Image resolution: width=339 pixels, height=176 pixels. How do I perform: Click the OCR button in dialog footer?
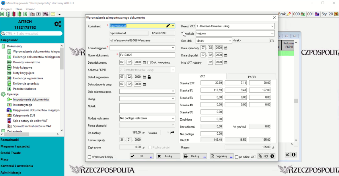266,156
